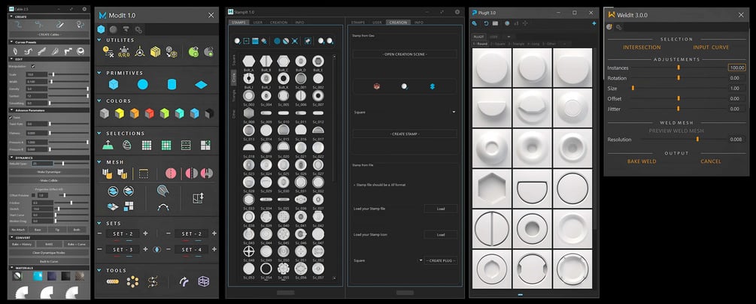Click the SET - 3 button in ModIt
Viewport: 756px width, 304px height.
tap(123, 250)
